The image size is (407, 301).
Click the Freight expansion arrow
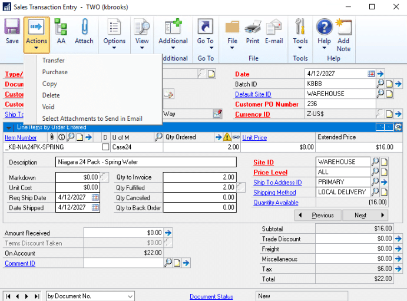point(398,249)
